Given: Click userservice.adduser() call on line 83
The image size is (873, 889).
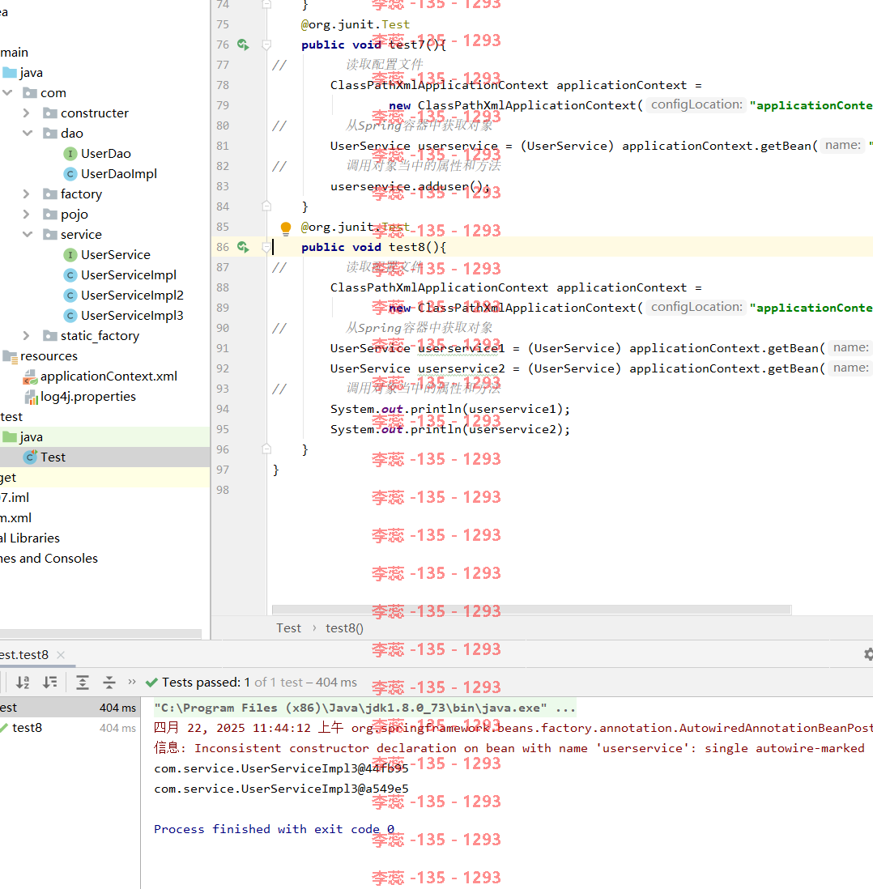Looking at the screenshot, I should 410,186.
